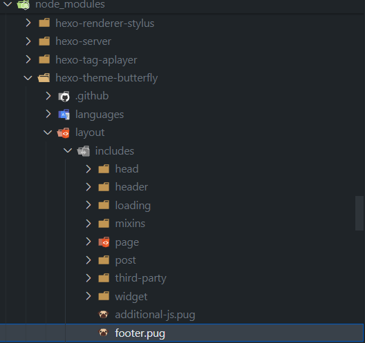Click the pug icon beside footer.pug

coord(104,333)
